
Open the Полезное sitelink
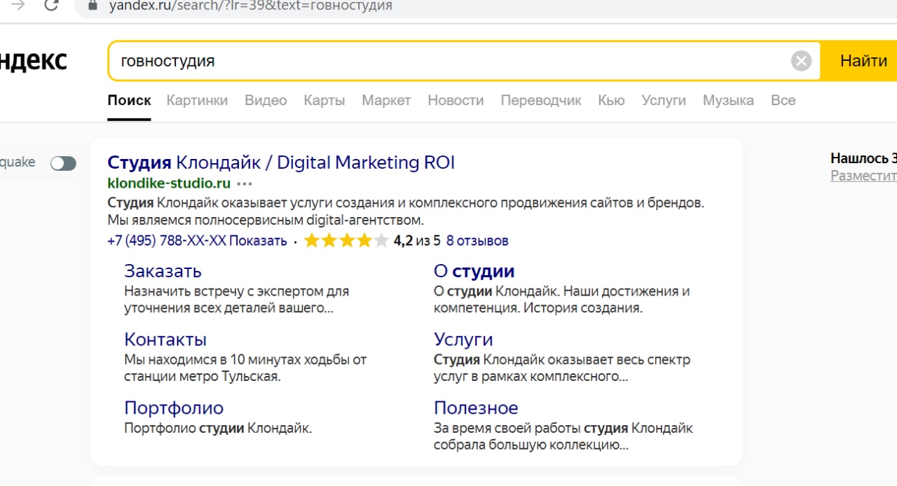tap(476, 408)
